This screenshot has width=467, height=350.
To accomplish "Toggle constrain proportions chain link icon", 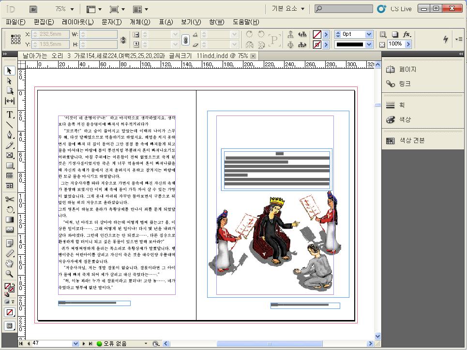I will [184, 40].
